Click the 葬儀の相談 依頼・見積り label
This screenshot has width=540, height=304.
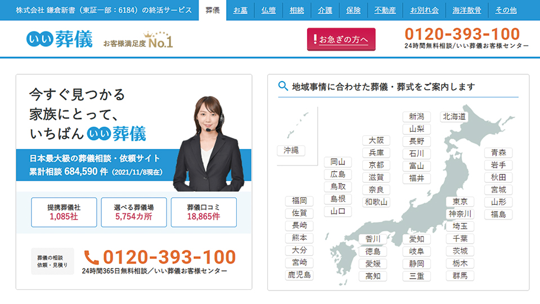[x=52, y=261]
